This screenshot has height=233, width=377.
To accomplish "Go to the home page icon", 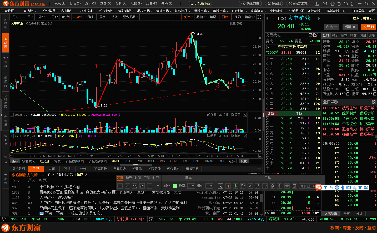I will tap(333, 4).
